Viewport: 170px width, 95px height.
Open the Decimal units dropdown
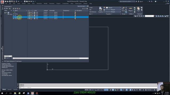coord(150,90)
